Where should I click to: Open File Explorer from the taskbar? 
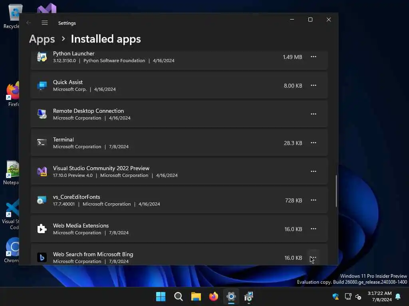pyautogui.click(x=196, y=296)
